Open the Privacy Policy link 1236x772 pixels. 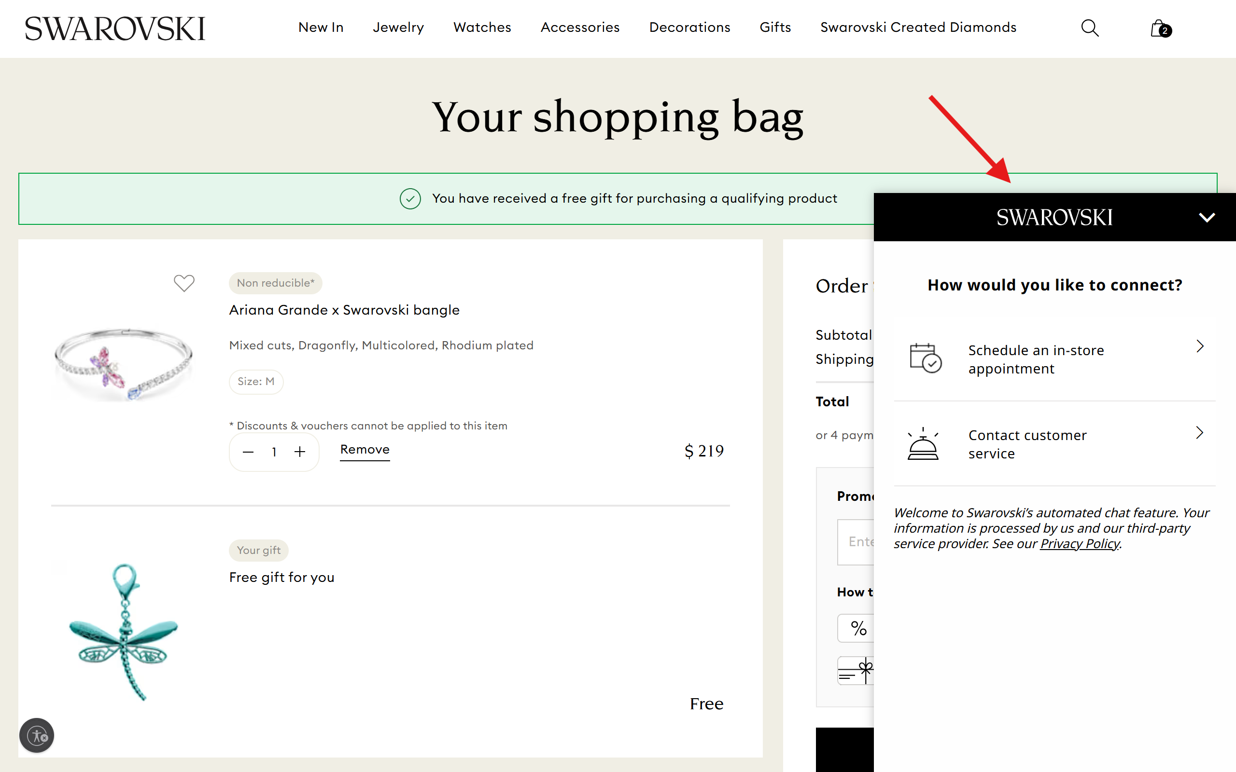pos(1080,543)
